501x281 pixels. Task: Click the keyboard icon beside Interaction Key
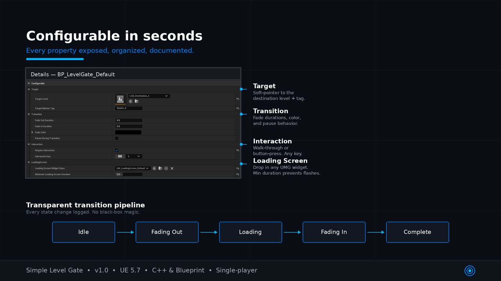click(x=120, y=157)
